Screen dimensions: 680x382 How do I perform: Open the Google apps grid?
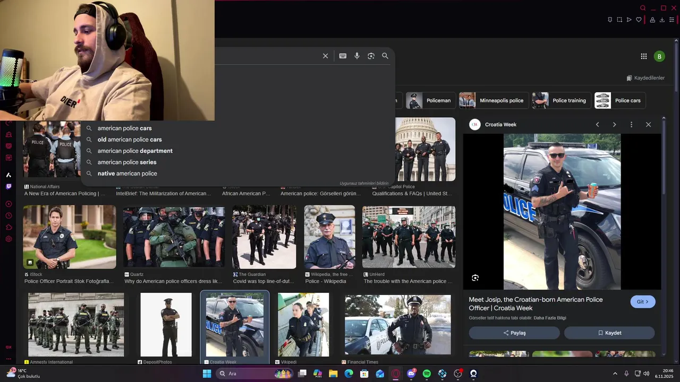644,56
